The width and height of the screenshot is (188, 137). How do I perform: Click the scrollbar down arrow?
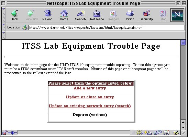183,127
